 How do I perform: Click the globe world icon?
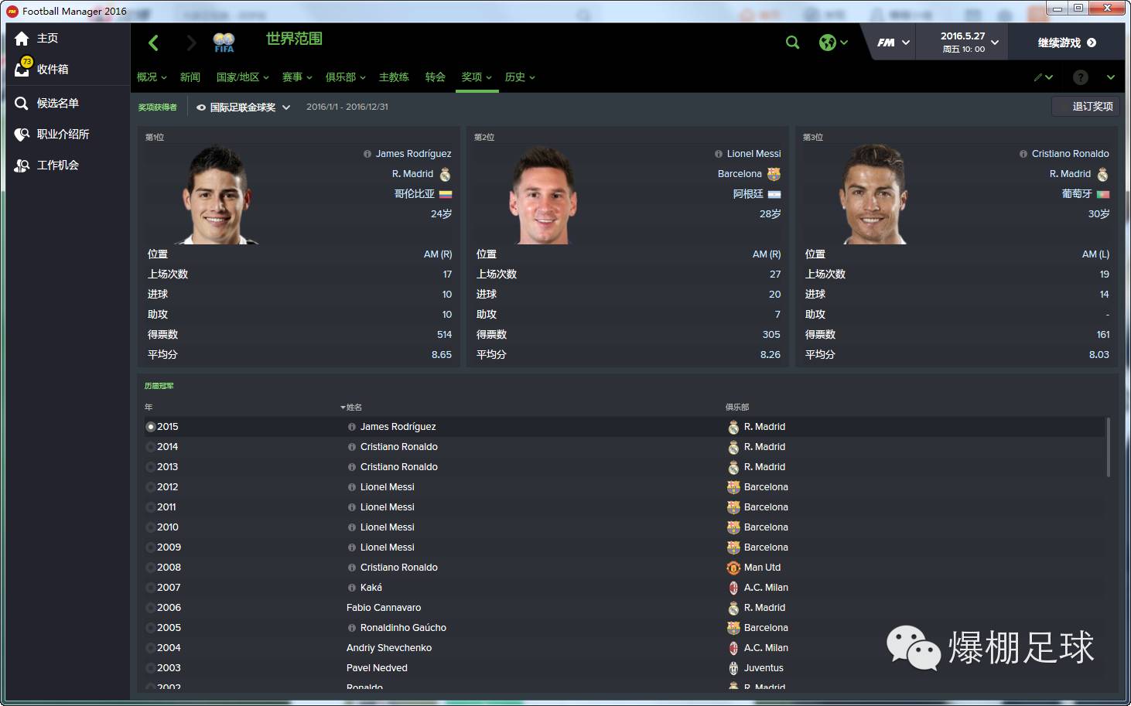pos(828,43)
